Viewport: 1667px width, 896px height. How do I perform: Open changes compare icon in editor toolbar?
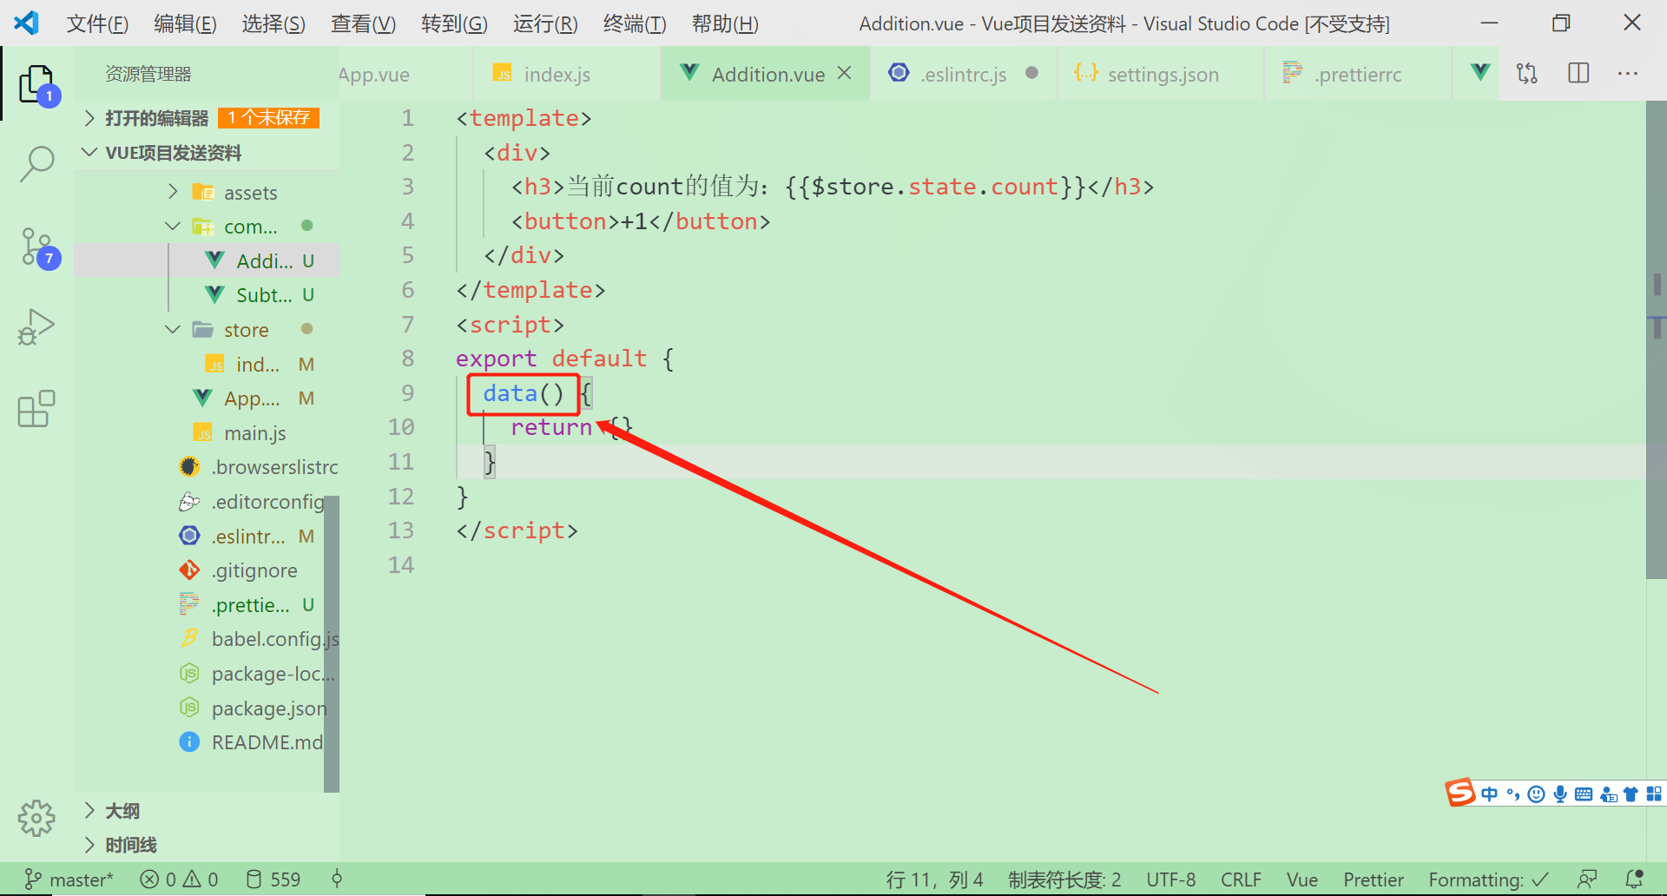(x=1527, y=74)
